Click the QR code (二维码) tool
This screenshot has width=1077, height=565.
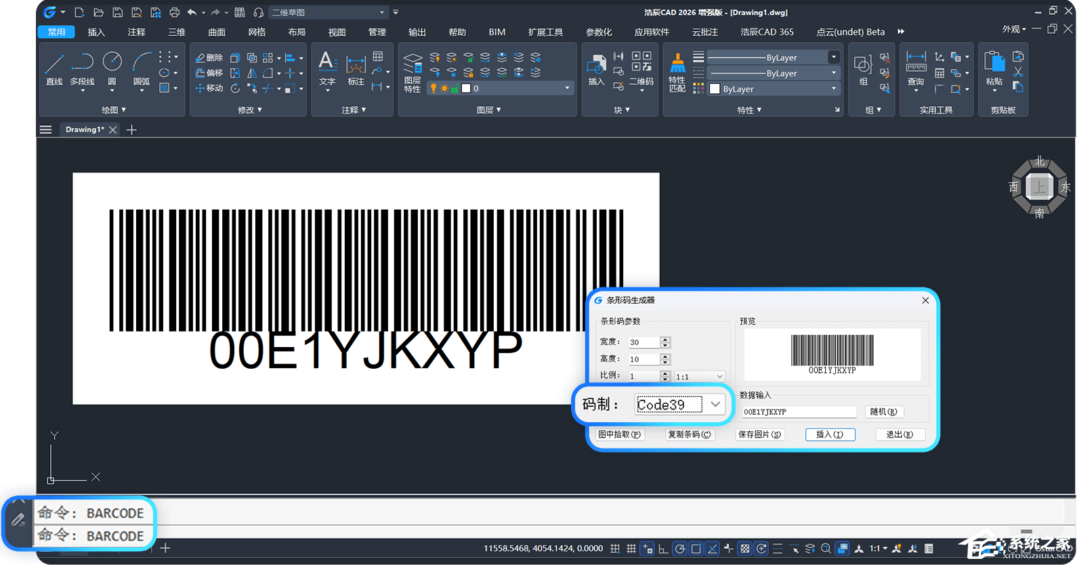click(641, 68)
